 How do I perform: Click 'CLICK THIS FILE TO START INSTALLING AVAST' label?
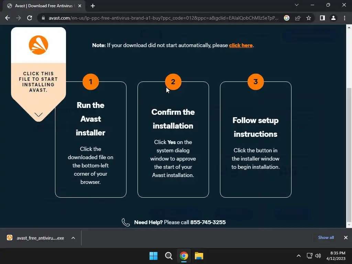click(38, 82)
